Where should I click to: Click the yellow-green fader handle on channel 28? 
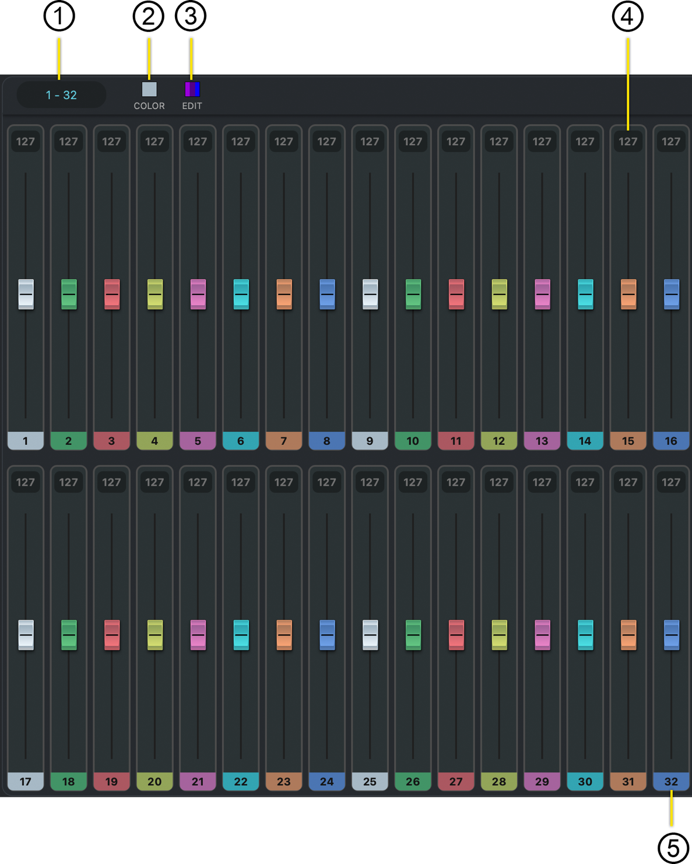tap(499, 635)
